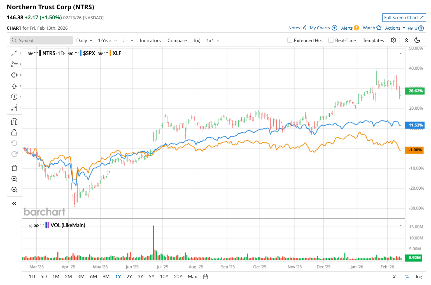Screen dimensions: 431x285
Task: Click the NTRS black color bar
Action: (40, 53)
